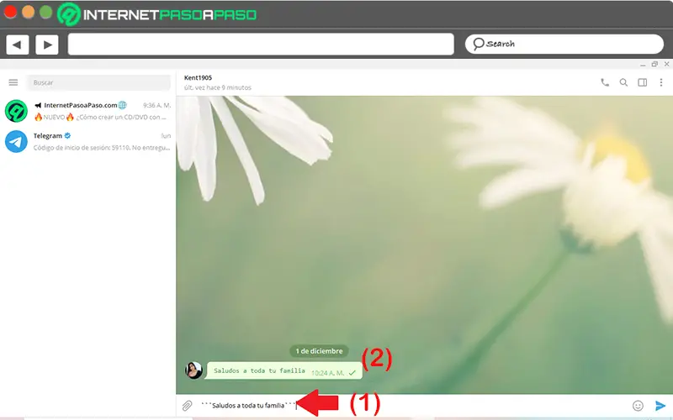Click the '1 de diciembre' date badge
The image size is (673, 420).
(319, 351)
